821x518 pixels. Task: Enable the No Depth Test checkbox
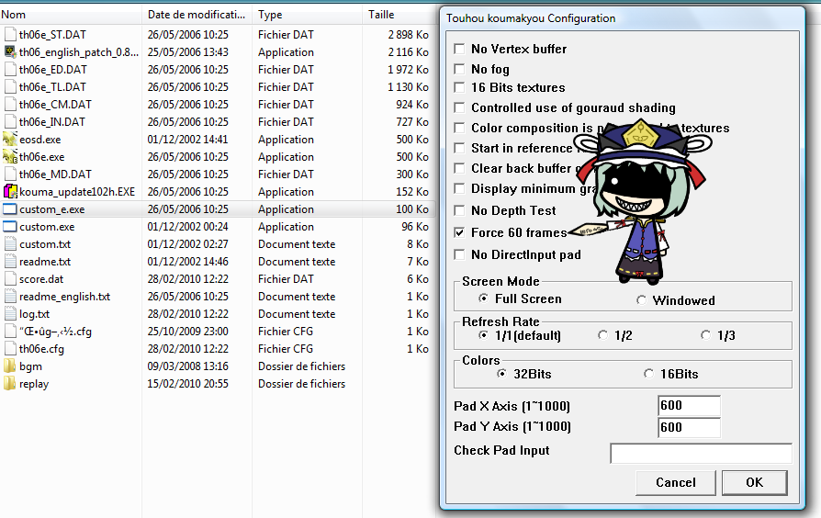pos(459,210)
